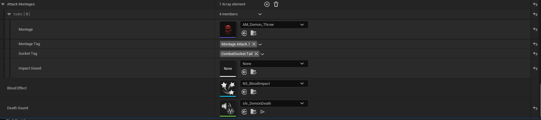Image resolution: width=541 pixels, height=120 pixels.
Task: Click the sfx_DemonDeath sound thumbnail
Action: pyautogui.click(x=228, y=108)
